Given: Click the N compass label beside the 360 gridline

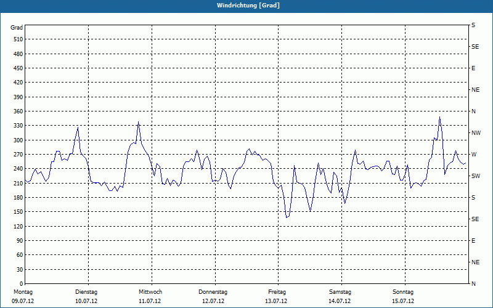Looking at the screenshot, I should click(x=473, y=111).
